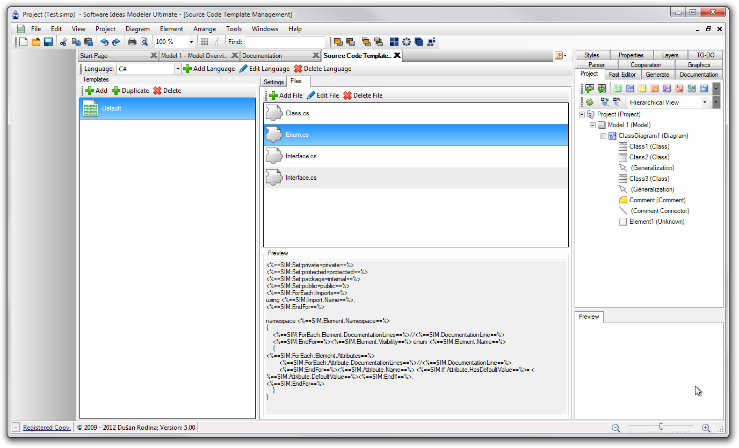
Task: Click the Registered Copy link
Action: pos(47,428)
